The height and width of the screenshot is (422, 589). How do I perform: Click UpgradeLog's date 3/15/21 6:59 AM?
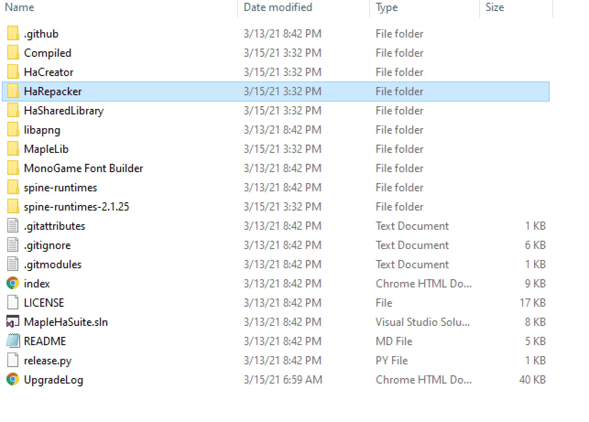point(283,380)
